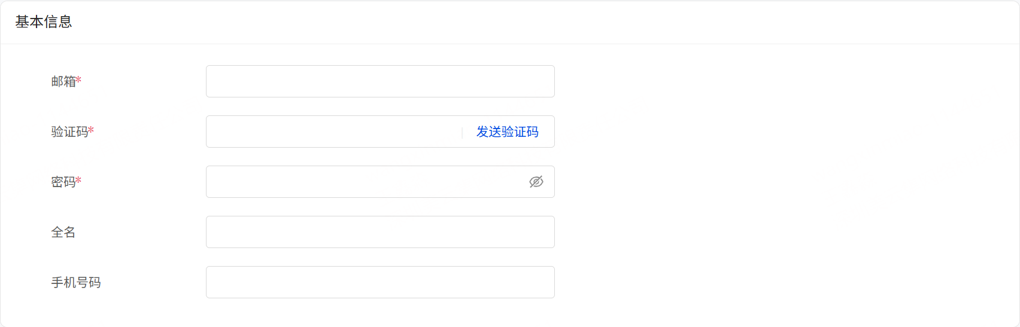Click the 发送验证码 link

click(x=507, y=132)
